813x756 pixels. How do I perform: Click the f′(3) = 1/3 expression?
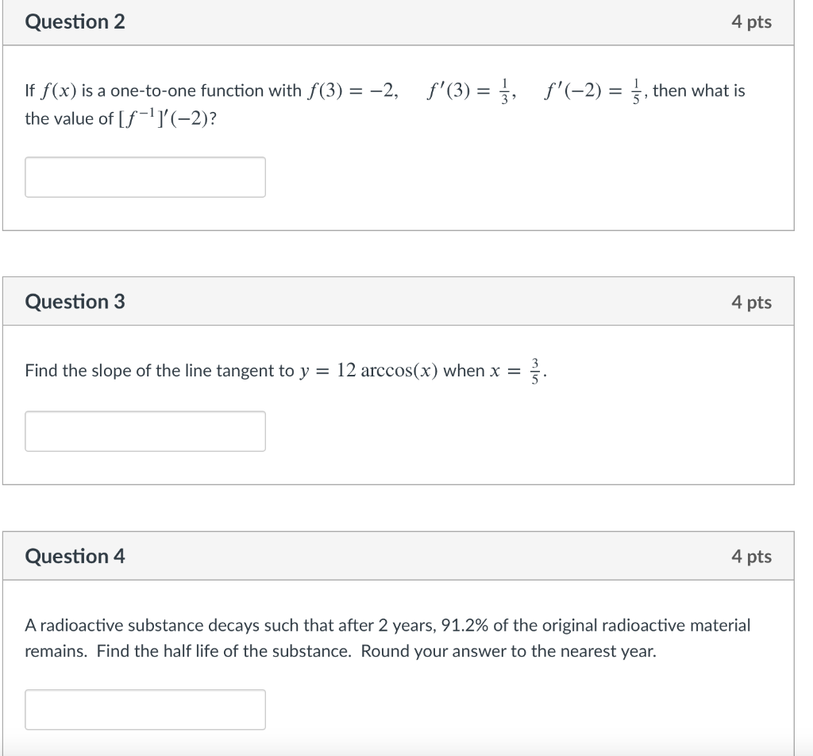pos(470,91)
